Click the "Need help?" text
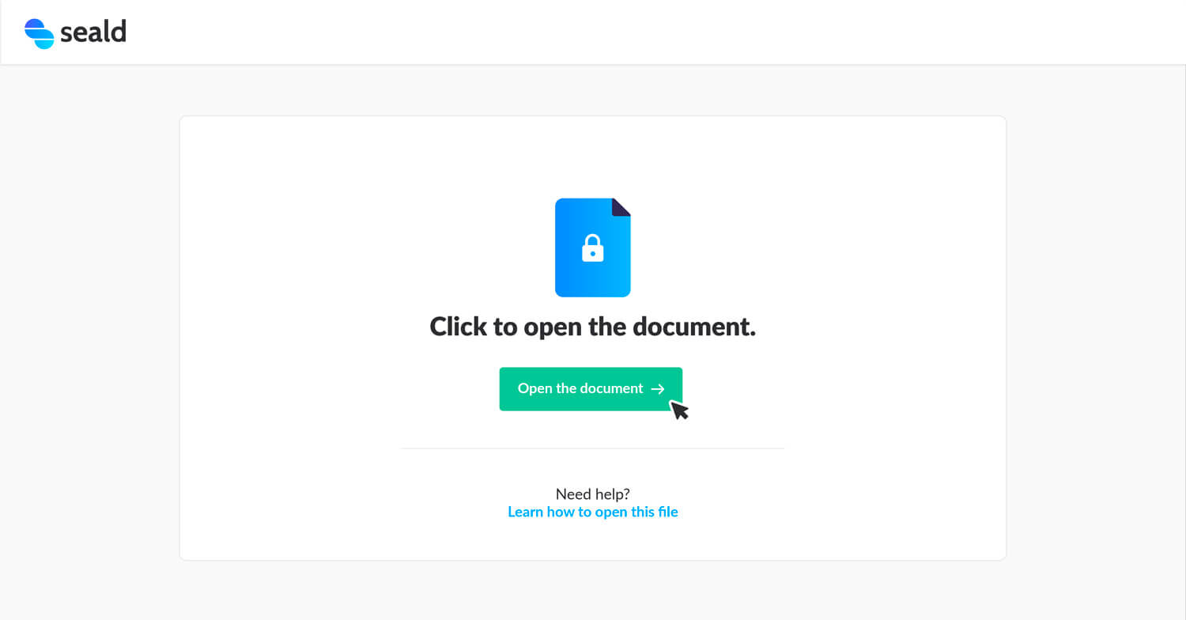Viewport: 1186px width, 620px height. tap(593, 494)
